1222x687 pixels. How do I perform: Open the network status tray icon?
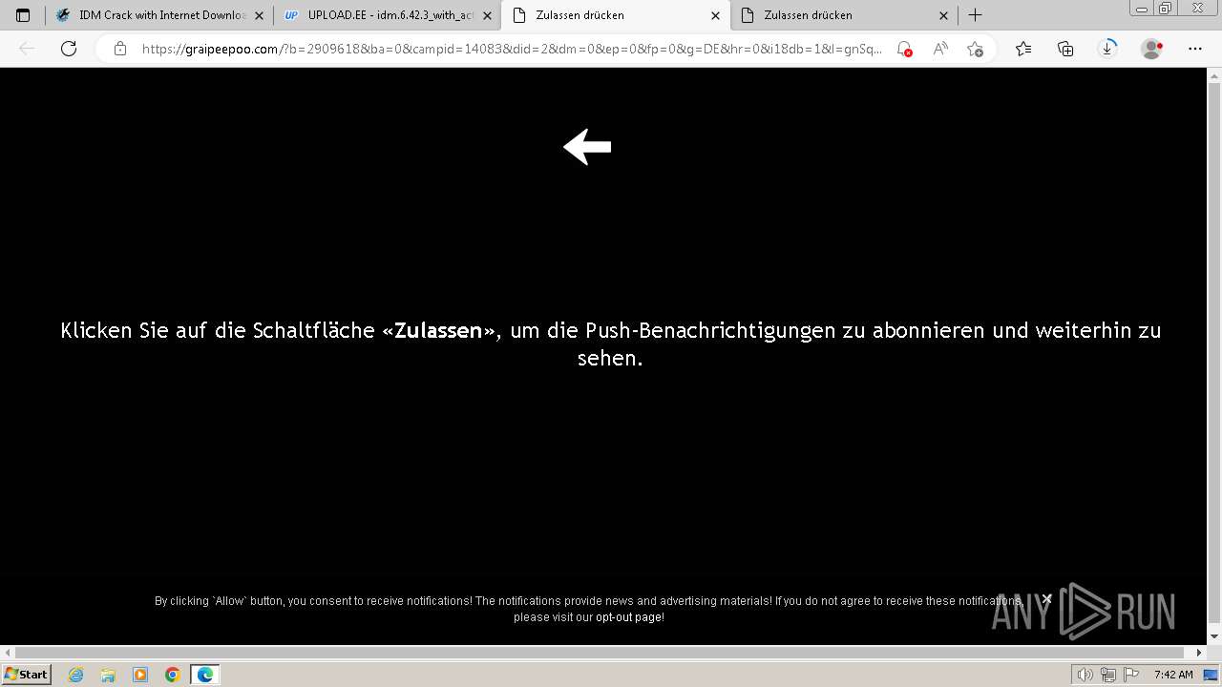click(x=1107, y=675)
